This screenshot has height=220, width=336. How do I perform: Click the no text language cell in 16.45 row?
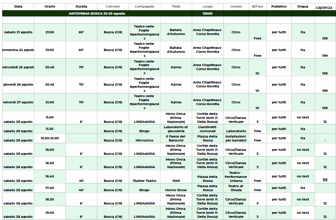click(x=303, y=177)
